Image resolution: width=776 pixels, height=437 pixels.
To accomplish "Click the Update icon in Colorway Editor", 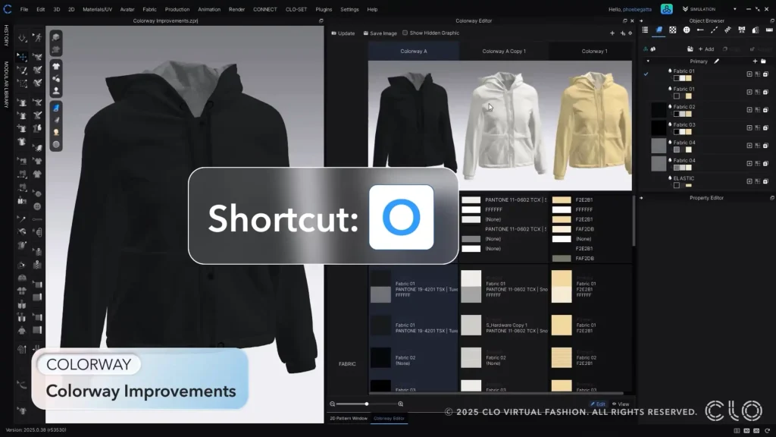I will 334,33.
